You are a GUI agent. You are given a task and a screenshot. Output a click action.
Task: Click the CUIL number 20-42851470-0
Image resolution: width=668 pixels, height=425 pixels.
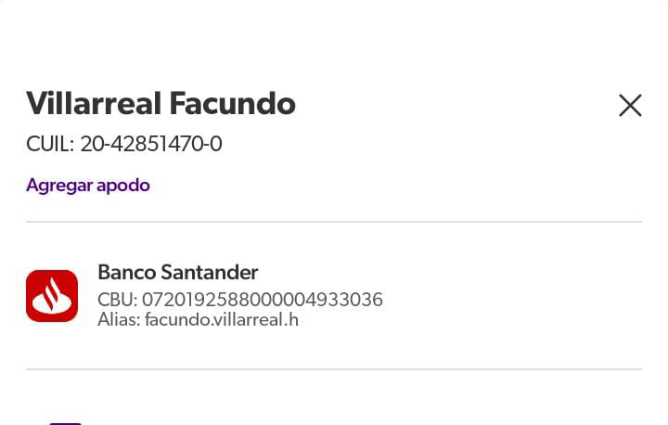coord(151,144)
